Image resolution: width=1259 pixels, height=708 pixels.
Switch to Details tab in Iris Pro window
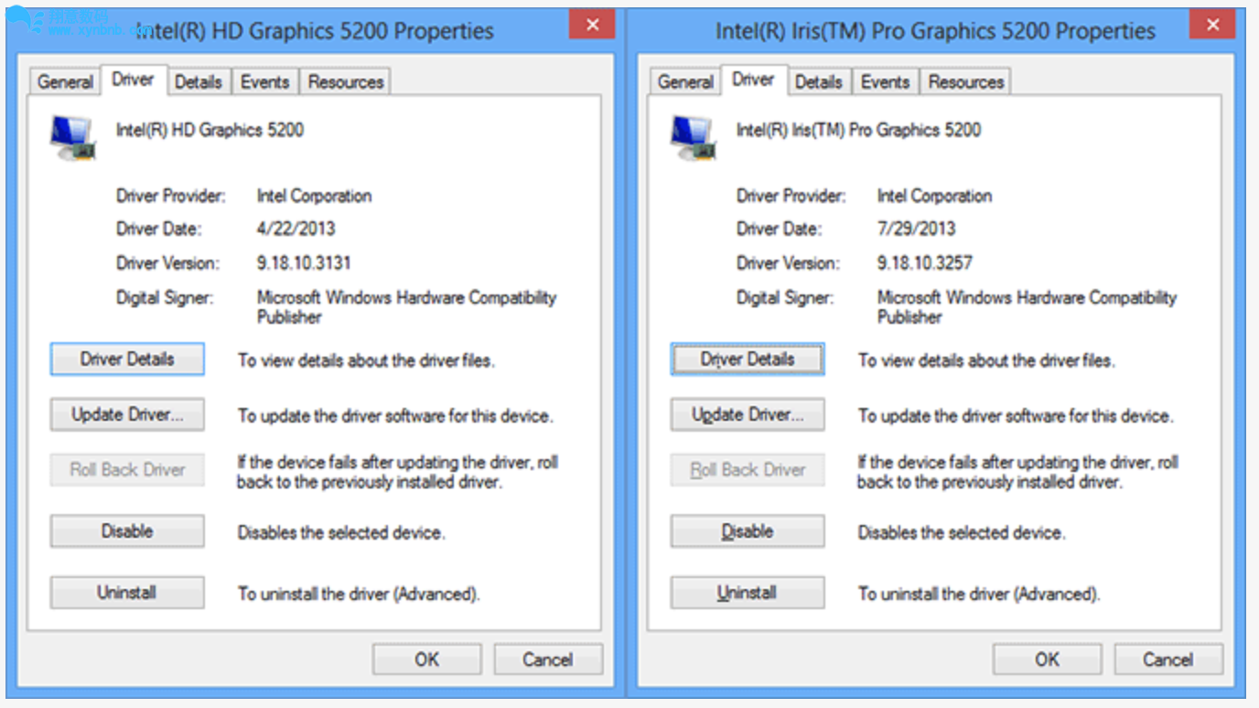point(819,81)
